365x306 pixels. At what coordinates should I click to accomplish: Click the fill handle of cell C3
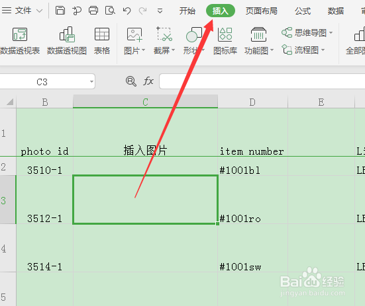pyautogui.click(x=217, y=223)
